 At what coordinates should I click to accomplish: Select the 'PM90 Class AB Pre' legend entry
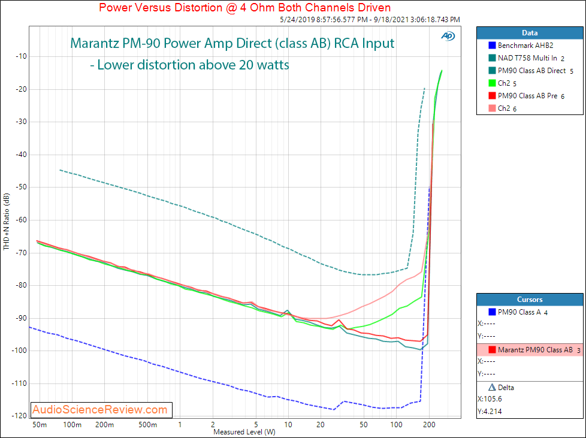point(528,96)
